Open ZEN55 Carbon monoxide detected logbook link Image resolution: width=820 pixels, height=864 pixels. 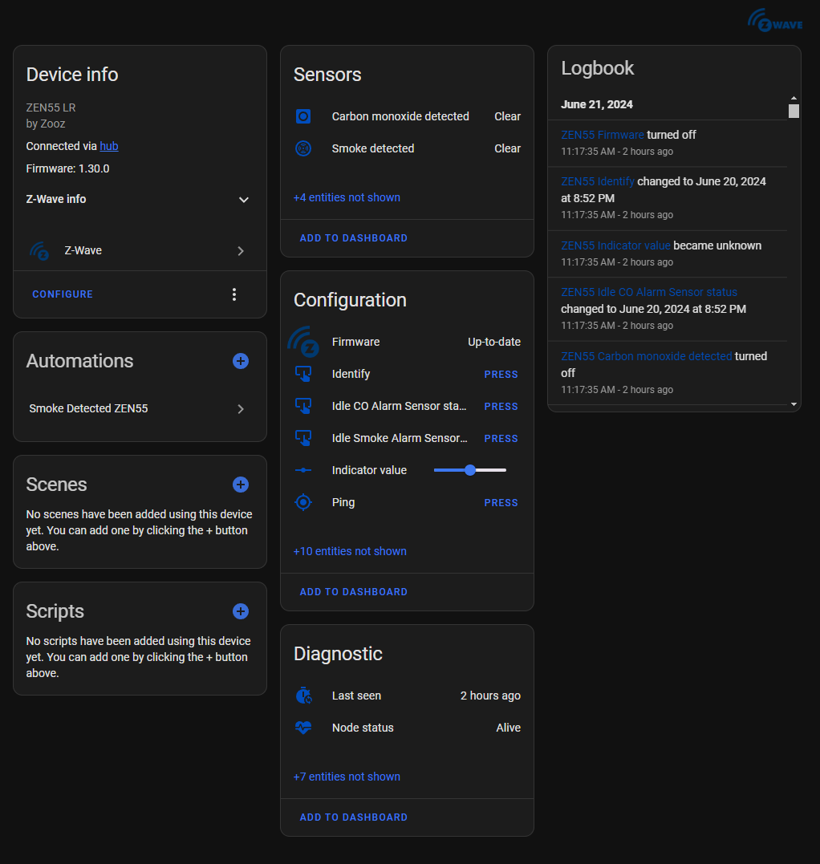click(647, 356)
